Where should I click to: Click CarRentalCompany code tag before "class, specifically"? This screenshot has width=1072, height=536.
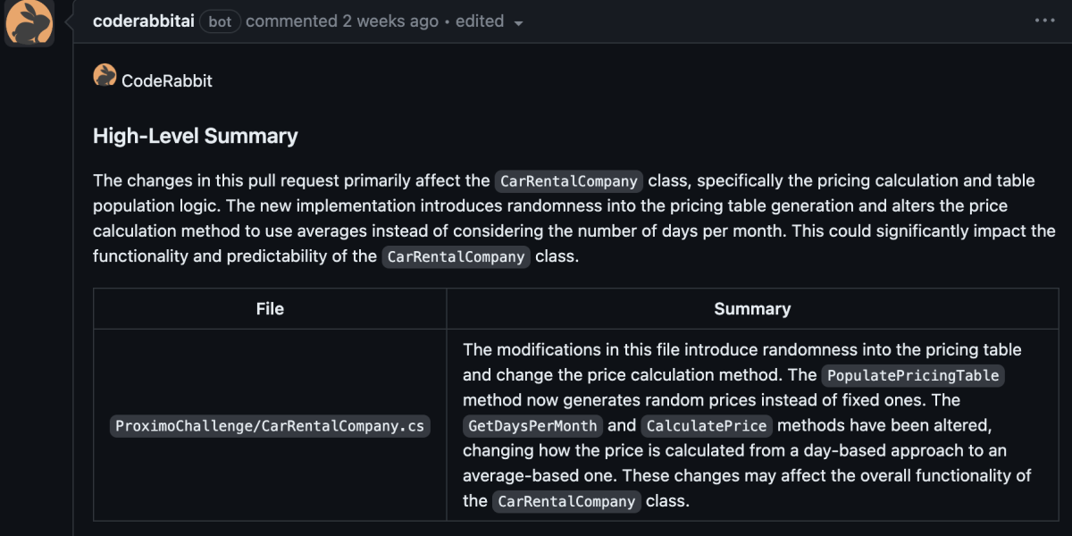click(x=569, y=181)
